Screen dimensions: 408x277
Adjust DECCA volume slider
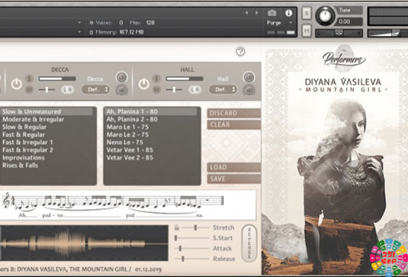click(x=57, y=79)
